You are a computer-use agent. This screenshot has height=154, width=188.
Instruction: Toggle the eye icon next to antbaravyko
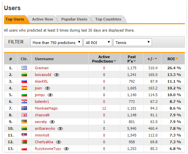60,129
